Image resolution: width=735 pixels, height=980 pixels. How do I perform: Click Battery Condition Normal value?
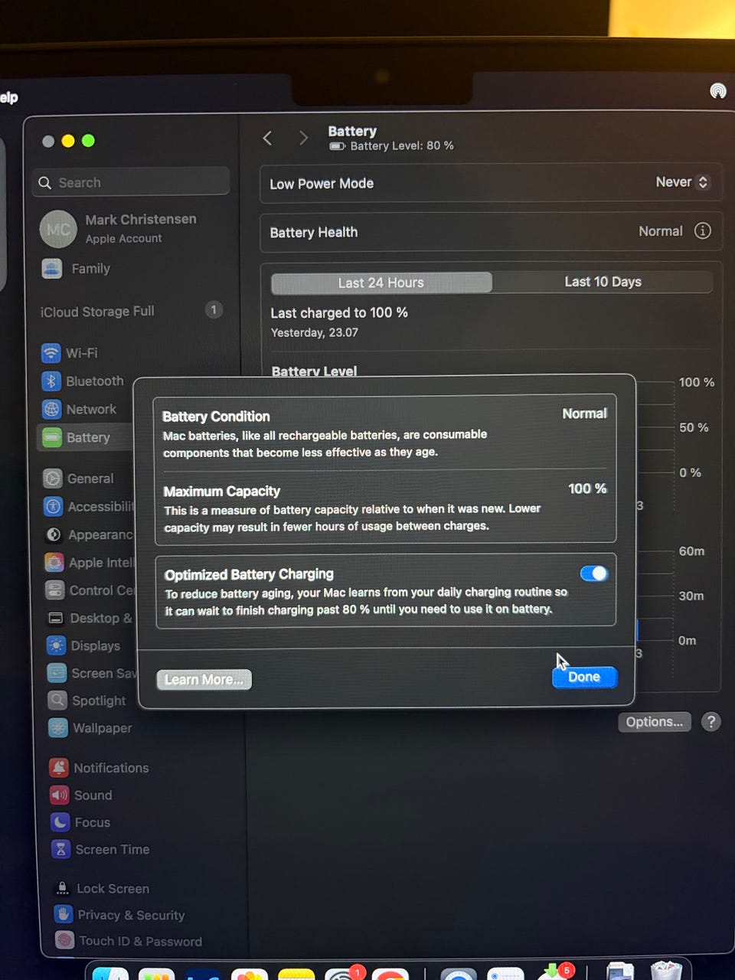(x=584, y=413)
